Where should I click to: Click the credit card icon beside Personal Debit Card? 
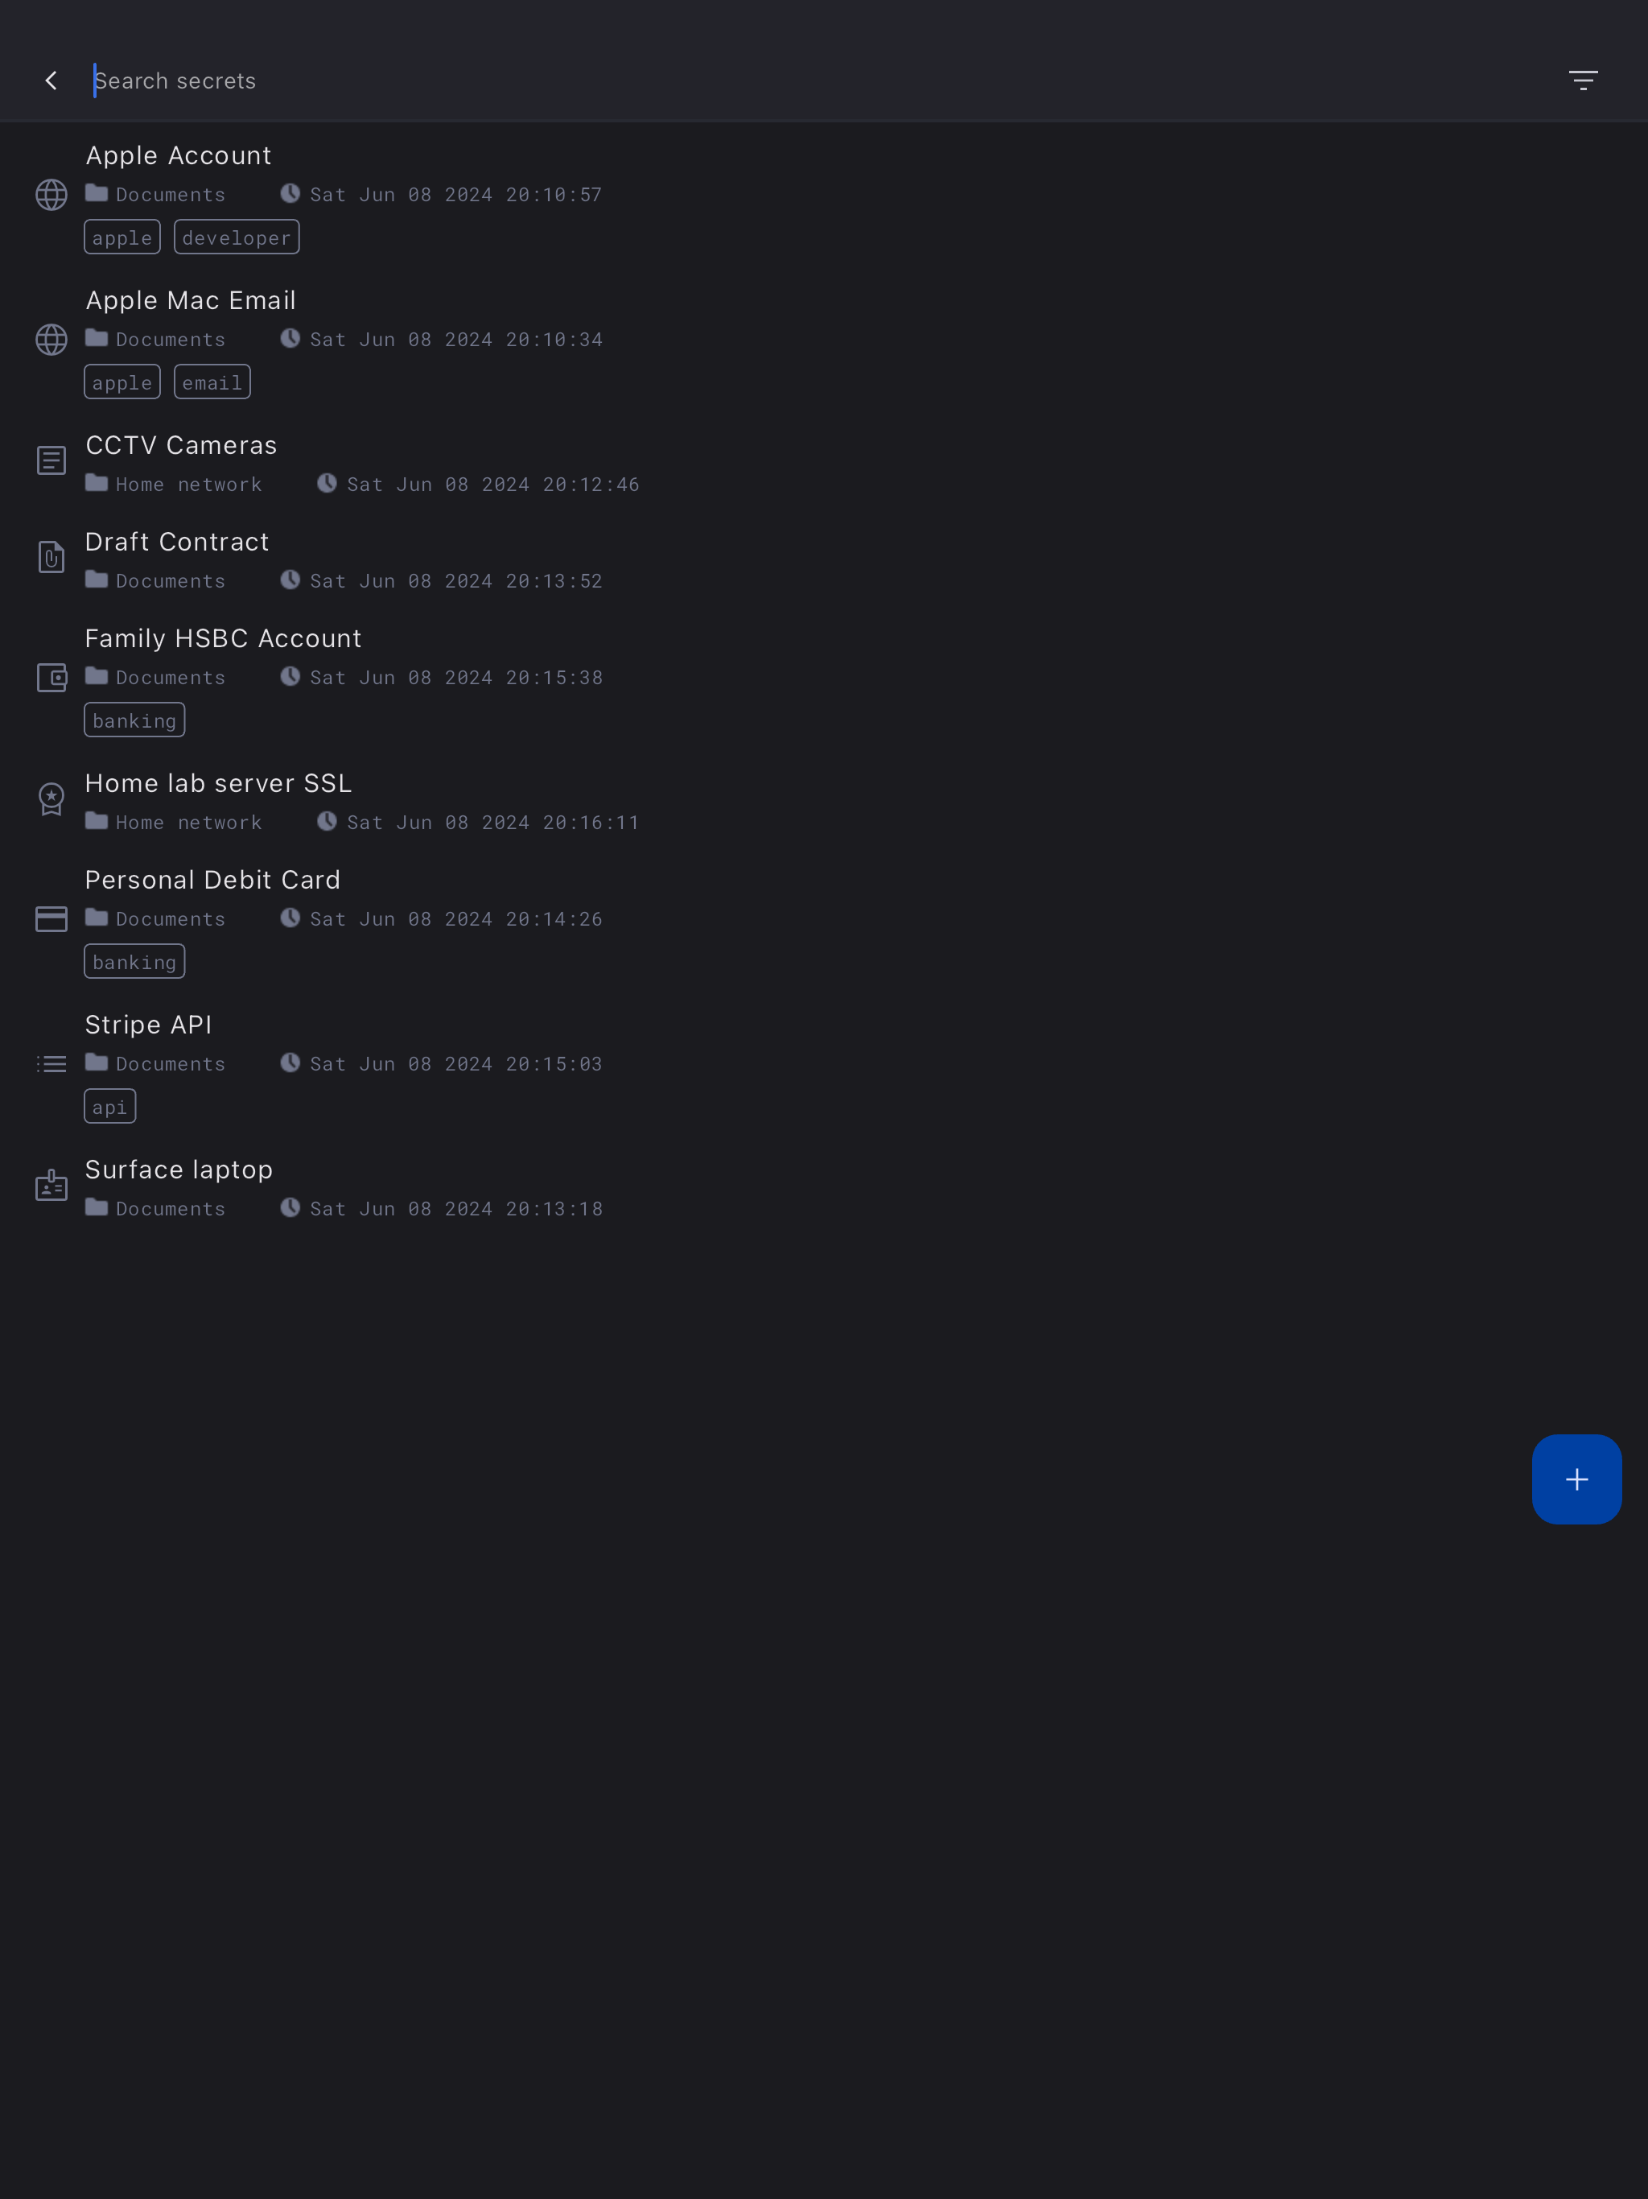pos(51,918)
